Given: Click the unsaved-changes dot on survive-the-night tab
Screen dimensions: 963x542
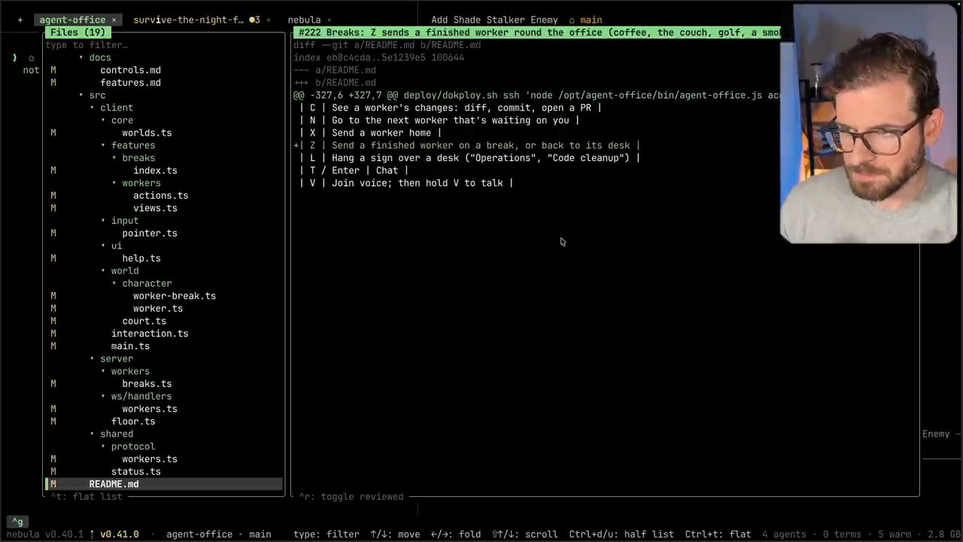Looking at the screenshot, I should pos(251,20).
